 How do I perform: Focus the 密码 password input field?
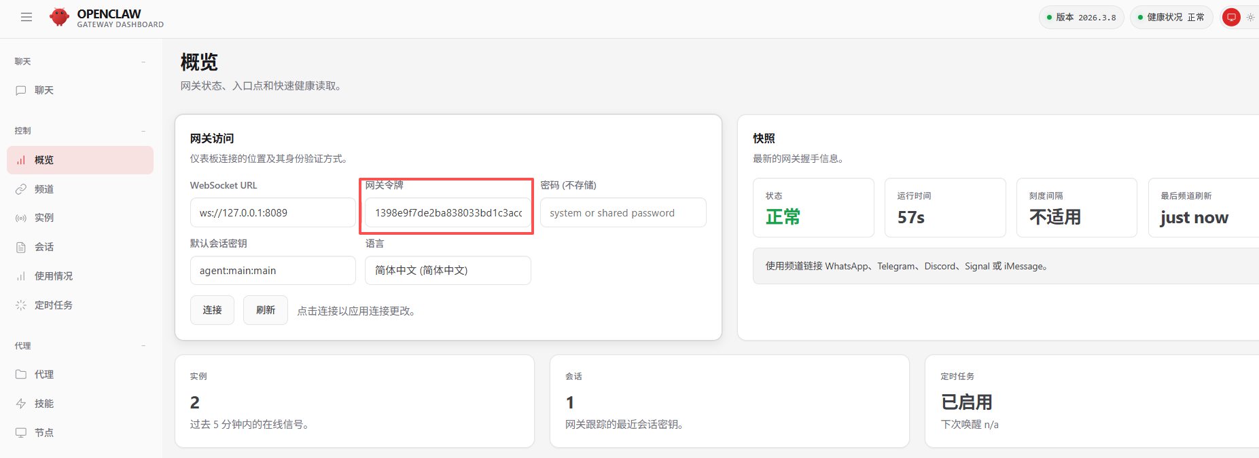point(623,213)
